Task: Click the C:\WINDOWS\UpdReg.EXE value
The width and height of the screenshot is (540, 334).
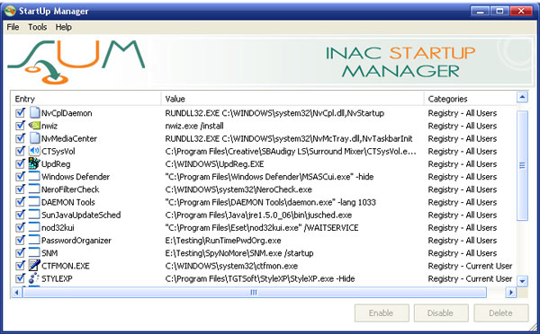Action: (x=214, y=164)
